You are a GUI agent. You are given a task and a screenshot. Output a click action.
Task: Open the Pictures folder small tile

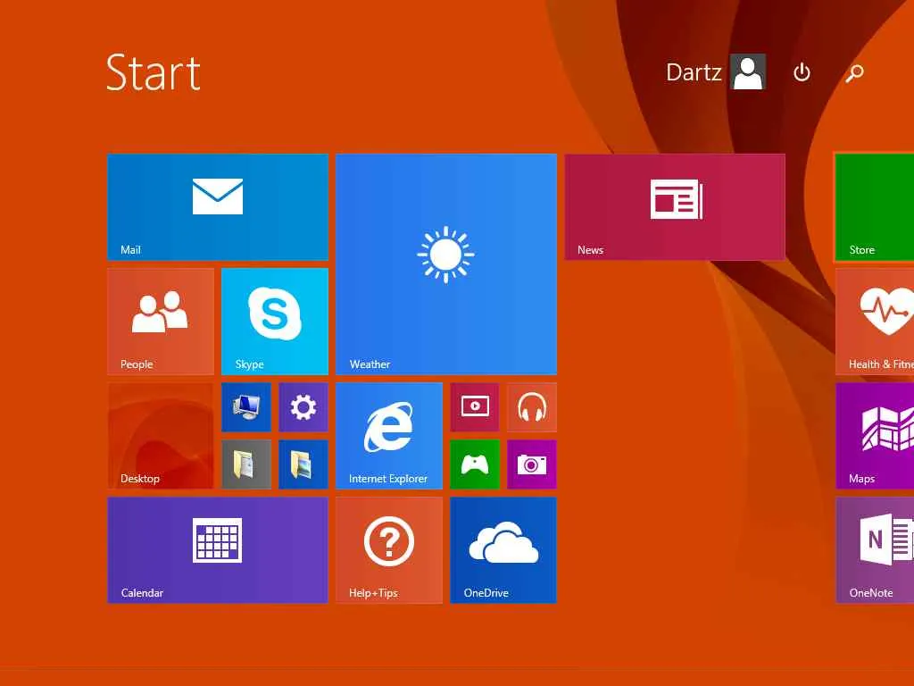(303, 464)
